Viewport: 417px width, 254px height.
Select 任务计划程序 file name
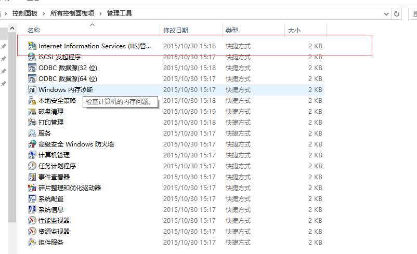click(57, 166)
